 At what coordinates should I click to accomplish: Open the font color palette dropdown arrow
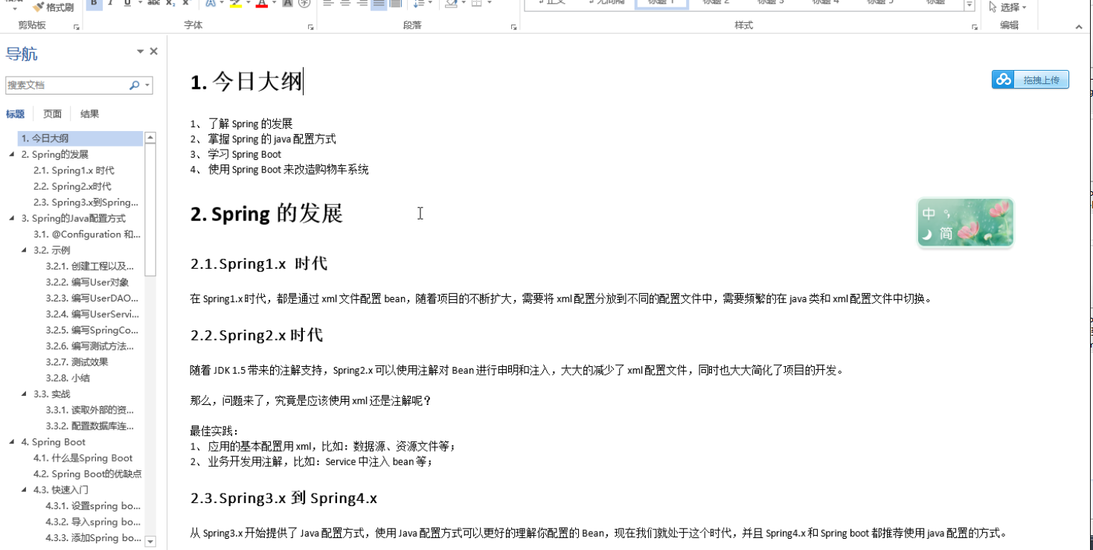273,3
